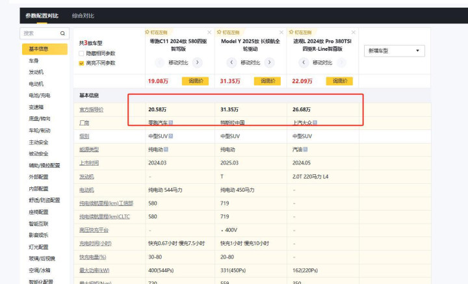Close the 零跑C11 2024款 column
The width and height of the screenshot is (468, 284).
pos(209,32)
